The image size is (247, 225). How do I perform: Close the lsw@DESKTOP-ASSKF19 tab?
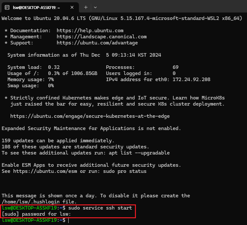point(72,7)
